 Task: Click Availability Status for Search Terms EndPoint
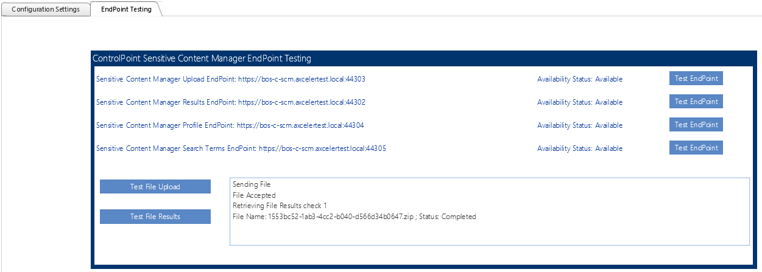[x=579, y=148]
